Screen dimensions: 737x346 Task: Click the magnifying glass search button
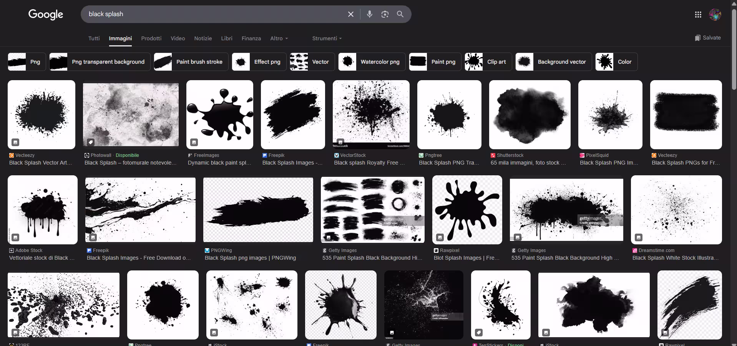pos(400,14)
